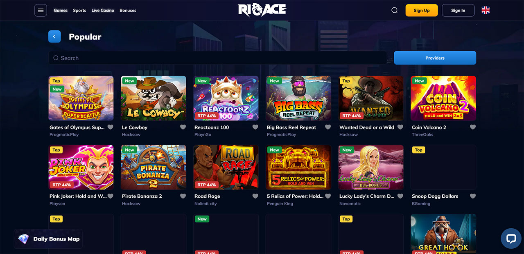This screenshot has width=524, height=254.
Task: Favorite Gates of Olympus with heart icon
Action: pos(110,127)
